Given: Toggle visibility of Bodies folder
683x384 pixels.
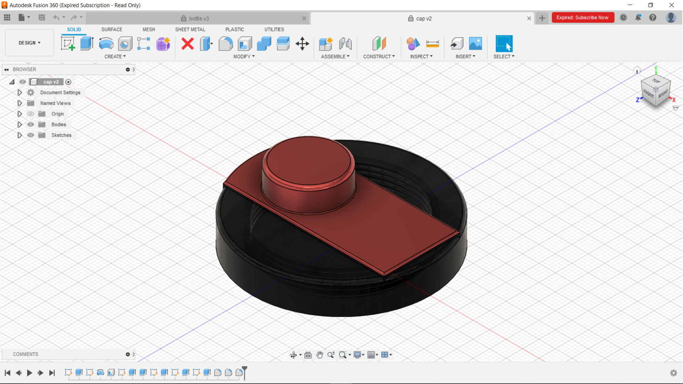Looking at the screenshot, I should pyautogui.click(x=31, y=124).
